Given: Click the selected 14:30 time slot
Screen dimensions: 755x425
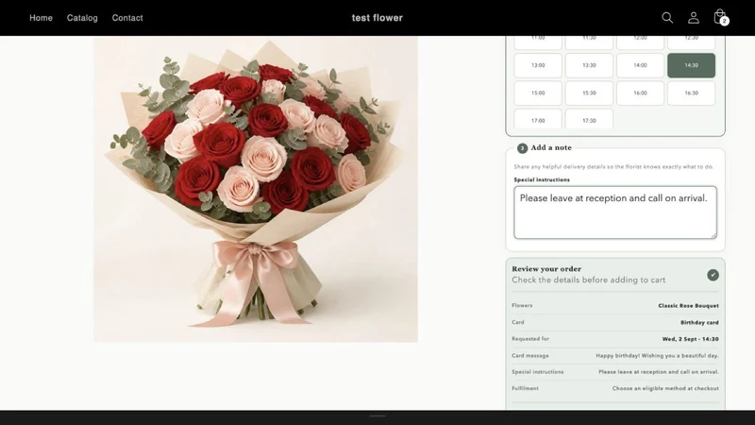Looking at the screenshot, I should pos(691,65).
